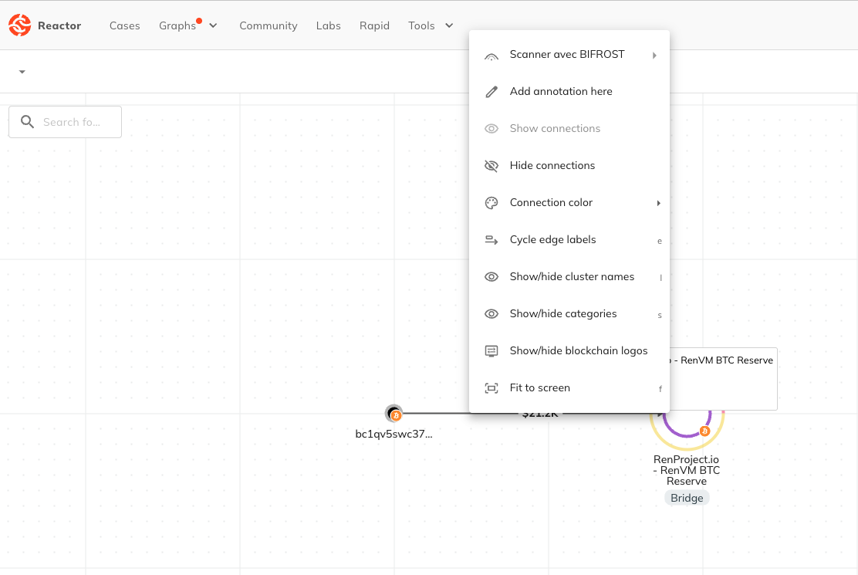This screenshot has height=575, width=858.
Task: Click the Reactor logo icon
Action: (x=20, y=25)
